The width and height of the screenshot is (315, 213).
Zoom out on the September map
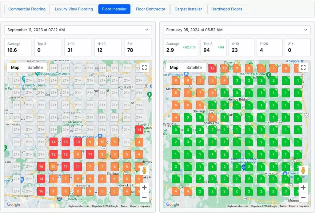[144, 197]
